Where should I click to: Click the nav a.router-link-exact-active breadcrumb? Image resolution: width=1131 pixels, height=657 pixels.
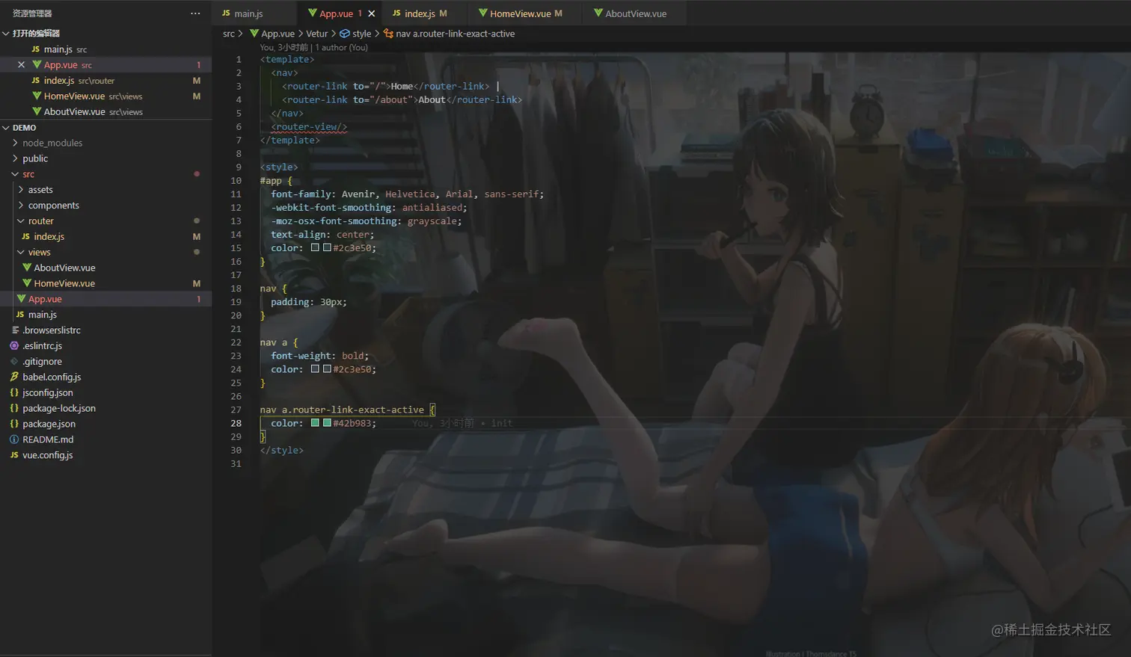pyautogui.click(x=449, y=34)
